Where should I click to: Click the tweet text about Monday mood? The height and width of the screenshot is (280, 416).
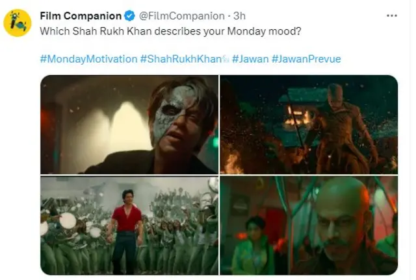170,31
